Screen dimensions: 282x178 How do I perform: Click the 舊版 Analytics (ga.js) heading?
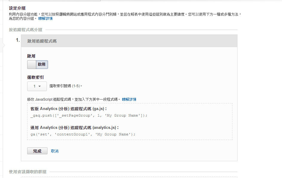(x=68, y=109)
